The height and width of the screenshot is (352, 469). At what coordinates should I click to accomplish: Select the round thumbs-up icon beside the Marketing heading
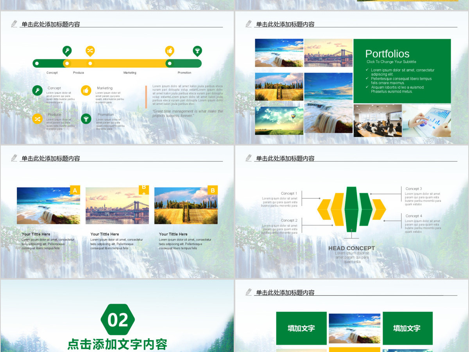86,91
